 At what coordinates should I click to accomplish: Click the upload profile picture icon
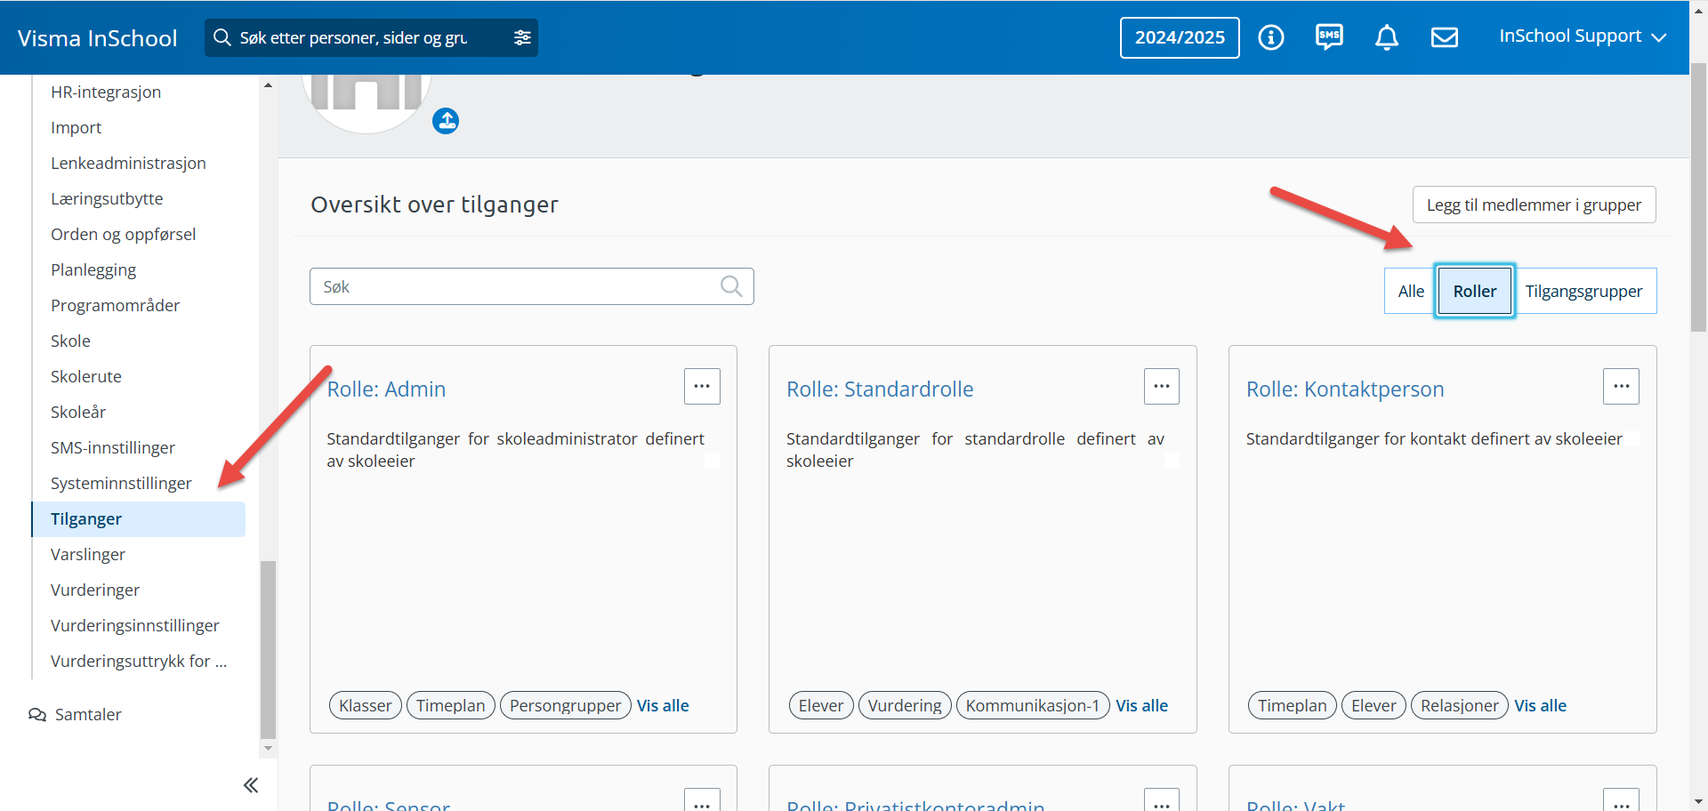click(446, 121)
